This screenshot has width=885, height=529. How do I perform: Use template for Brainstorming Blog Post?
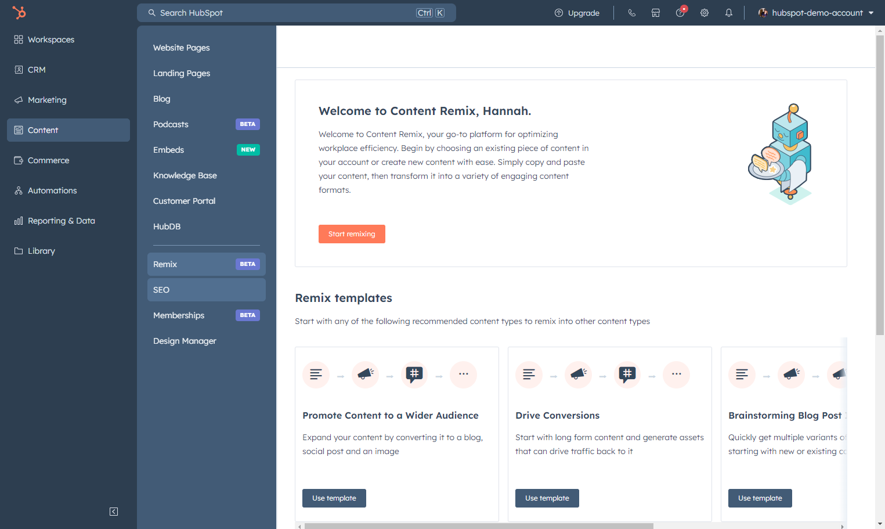[x=760, y=498]
